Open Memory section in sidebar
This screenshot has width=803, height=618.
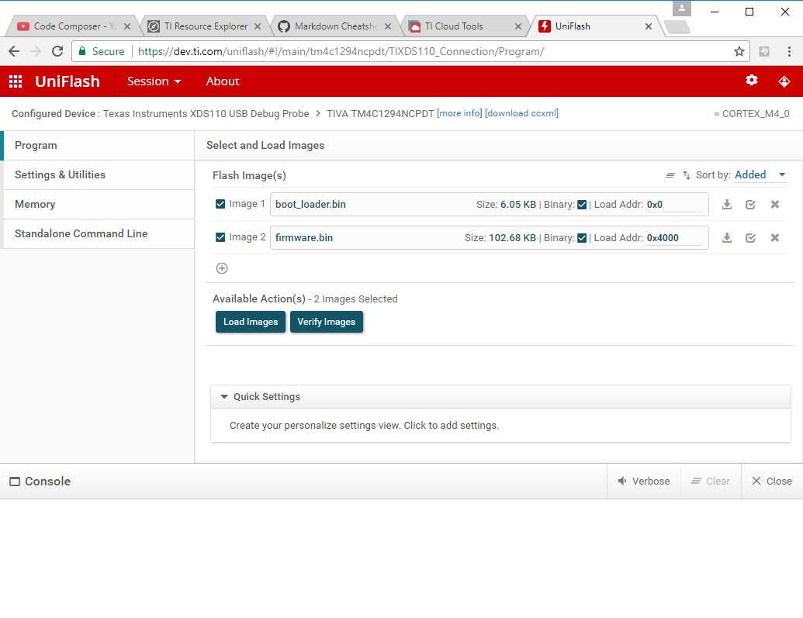(99, 204)
